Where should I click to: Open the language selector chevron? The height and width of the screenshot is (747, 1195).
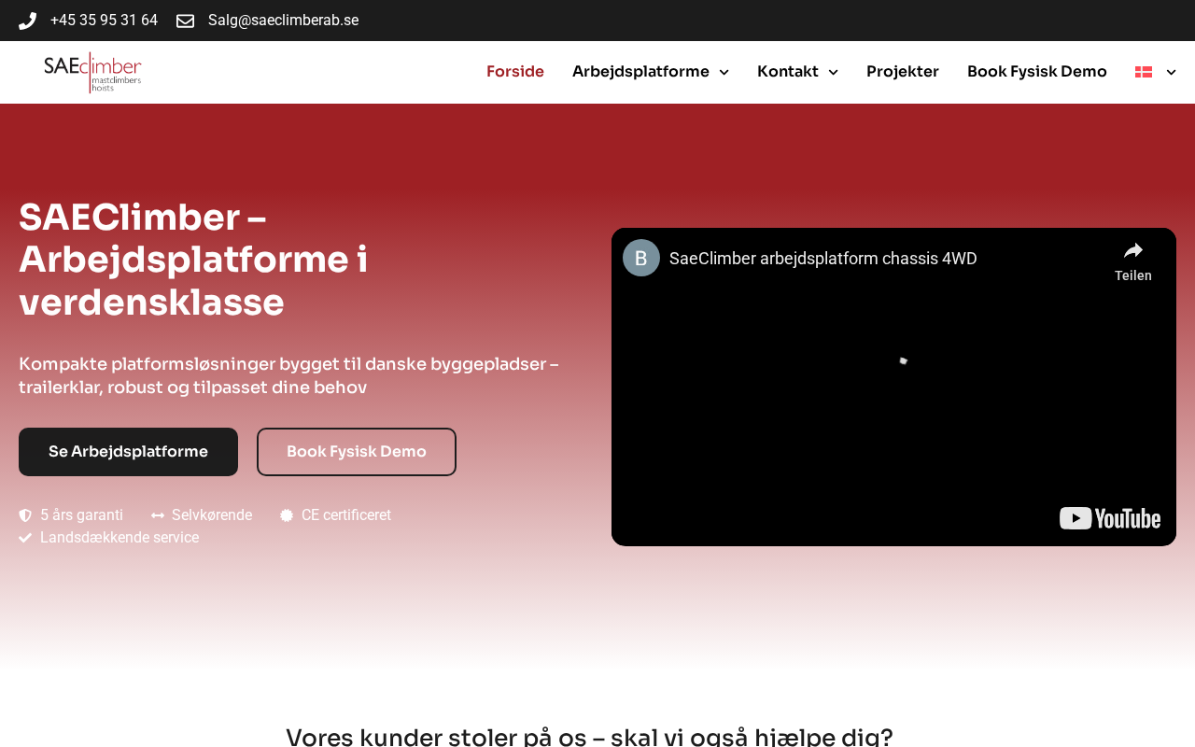pyautogui.click(x=1171, y=72)
